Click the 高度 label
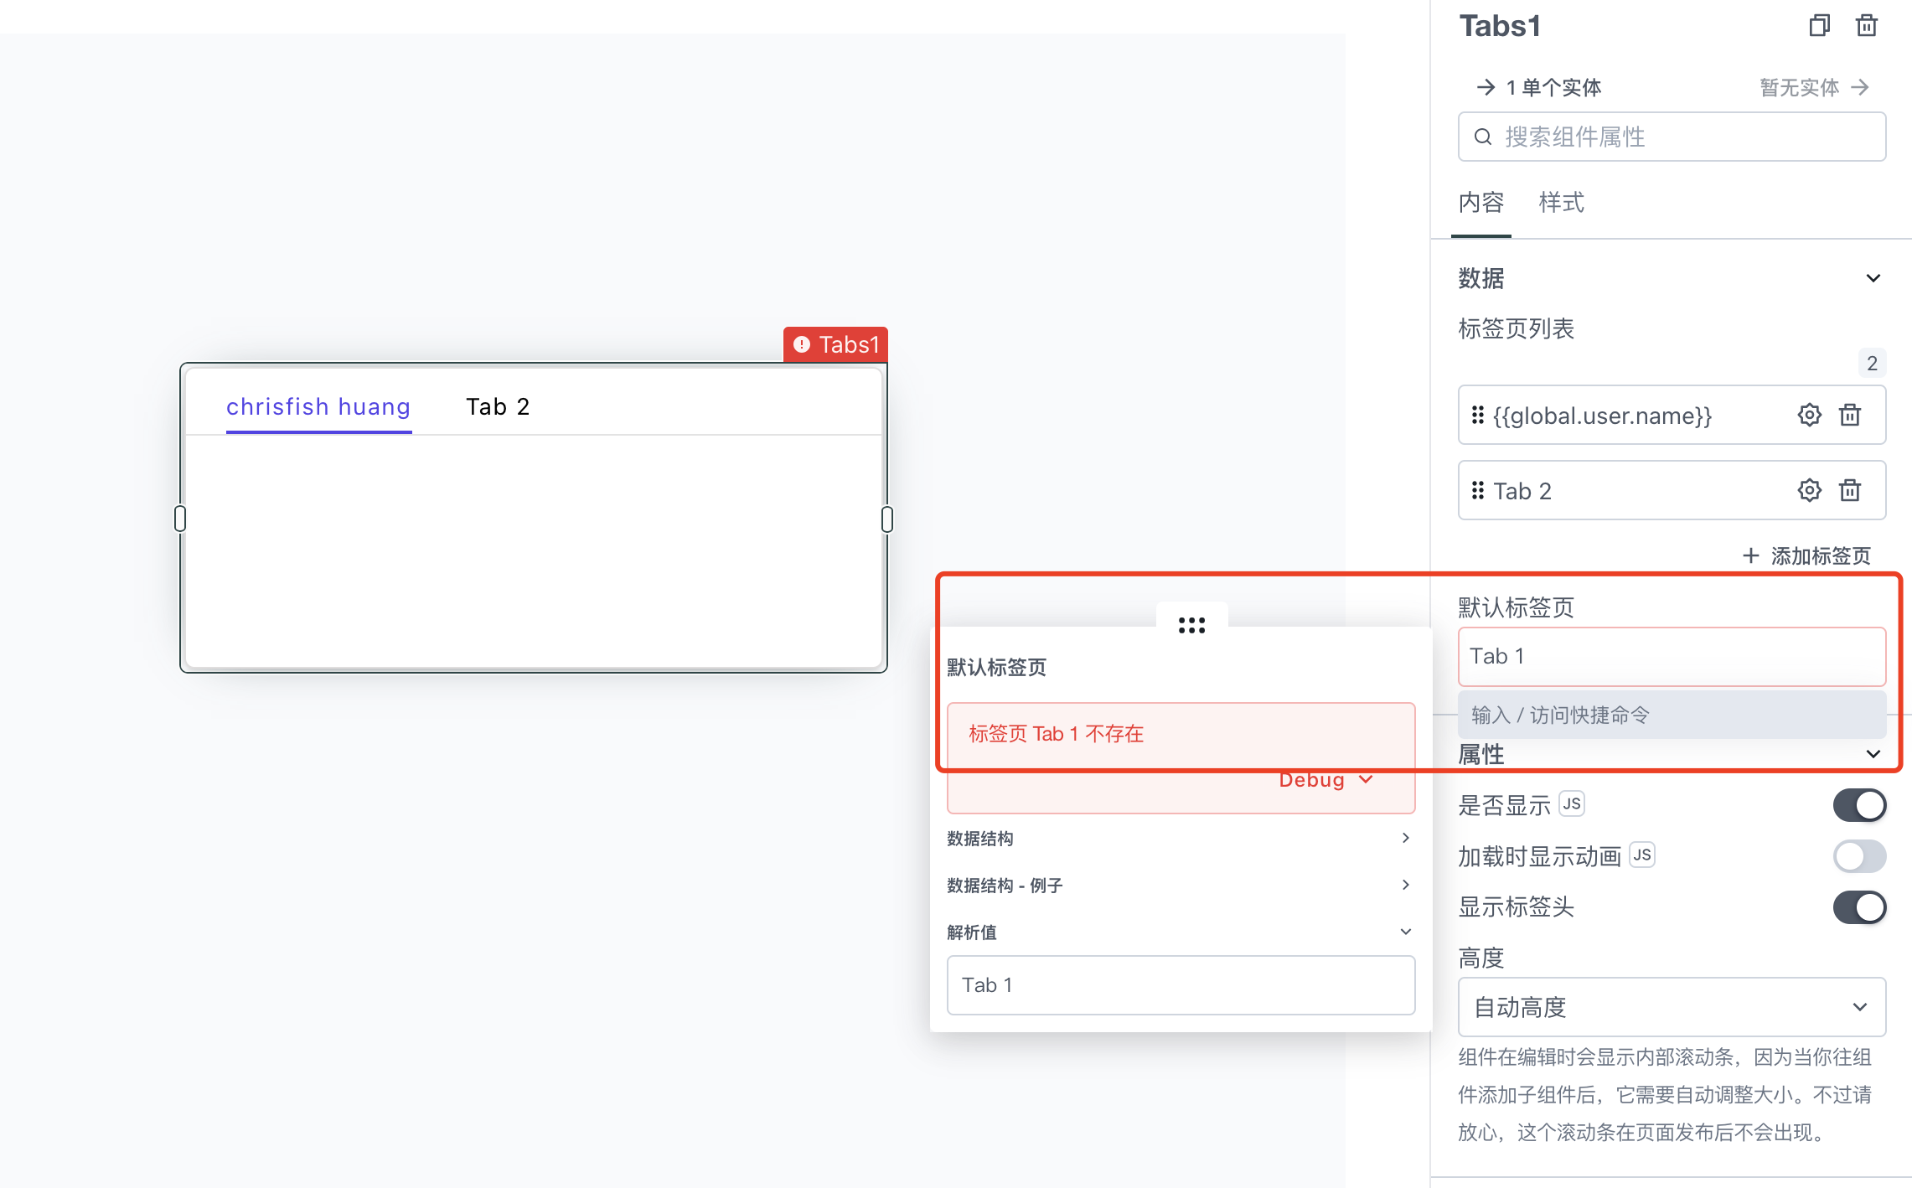This screenshot has width=1912, height=1188. click(x=1481, y=958)
